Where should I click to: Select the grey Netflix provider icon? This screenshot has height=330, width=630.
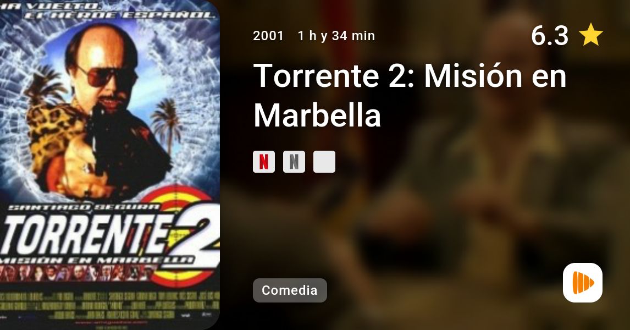tap(294, 162)
